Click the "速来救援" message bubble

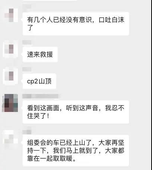coord(40,54)
